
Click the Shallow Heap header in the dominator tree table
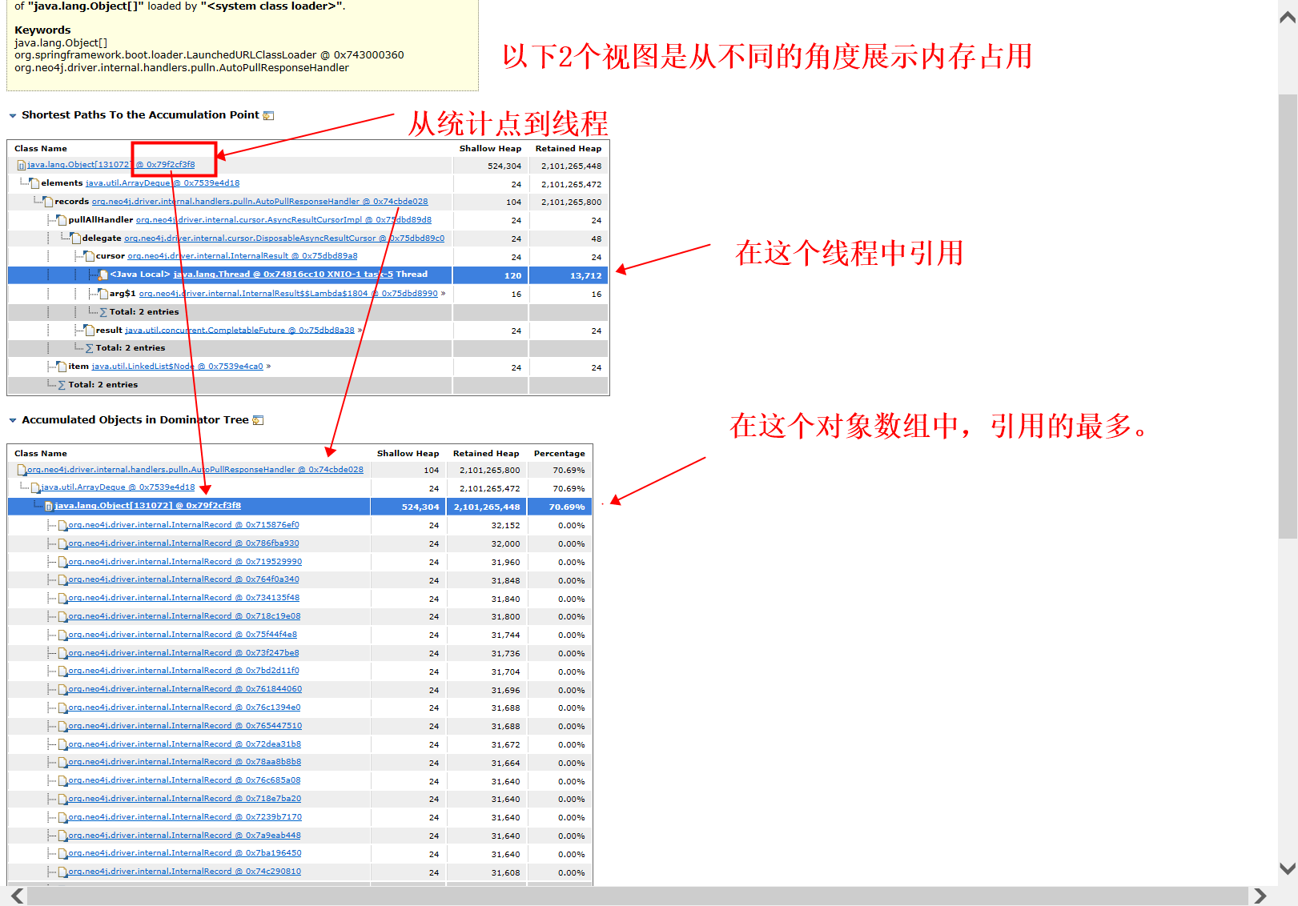click(408, 454)
